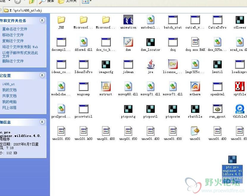The width and height of the screenshot is (247, 196).
Task: Select the modelche... file icon
Action: coord(61,86)
